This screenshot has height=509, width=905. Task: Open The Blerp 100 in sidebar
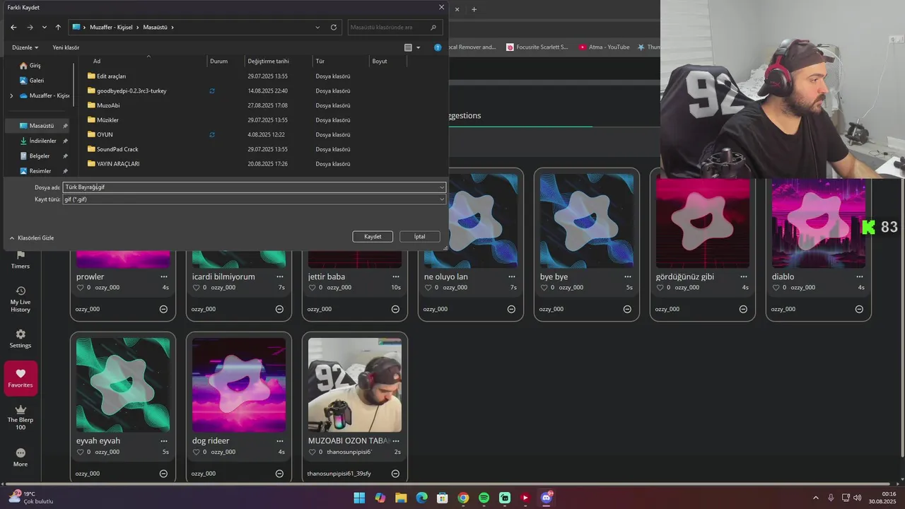tap(21, 418)
